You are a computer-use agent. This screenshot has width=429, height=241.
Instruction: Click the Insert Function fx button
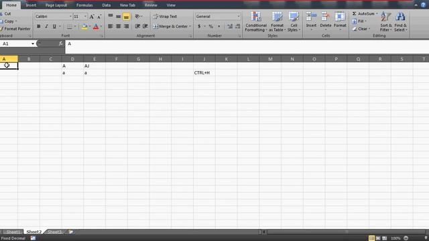click(61, 44)
